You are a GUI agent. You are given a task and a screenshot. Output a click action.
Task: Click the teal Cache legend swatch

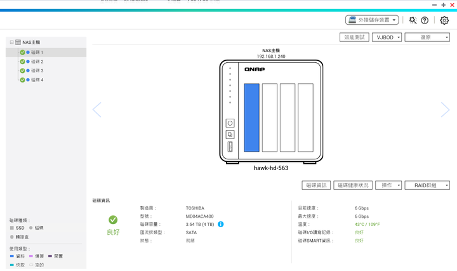11,265
